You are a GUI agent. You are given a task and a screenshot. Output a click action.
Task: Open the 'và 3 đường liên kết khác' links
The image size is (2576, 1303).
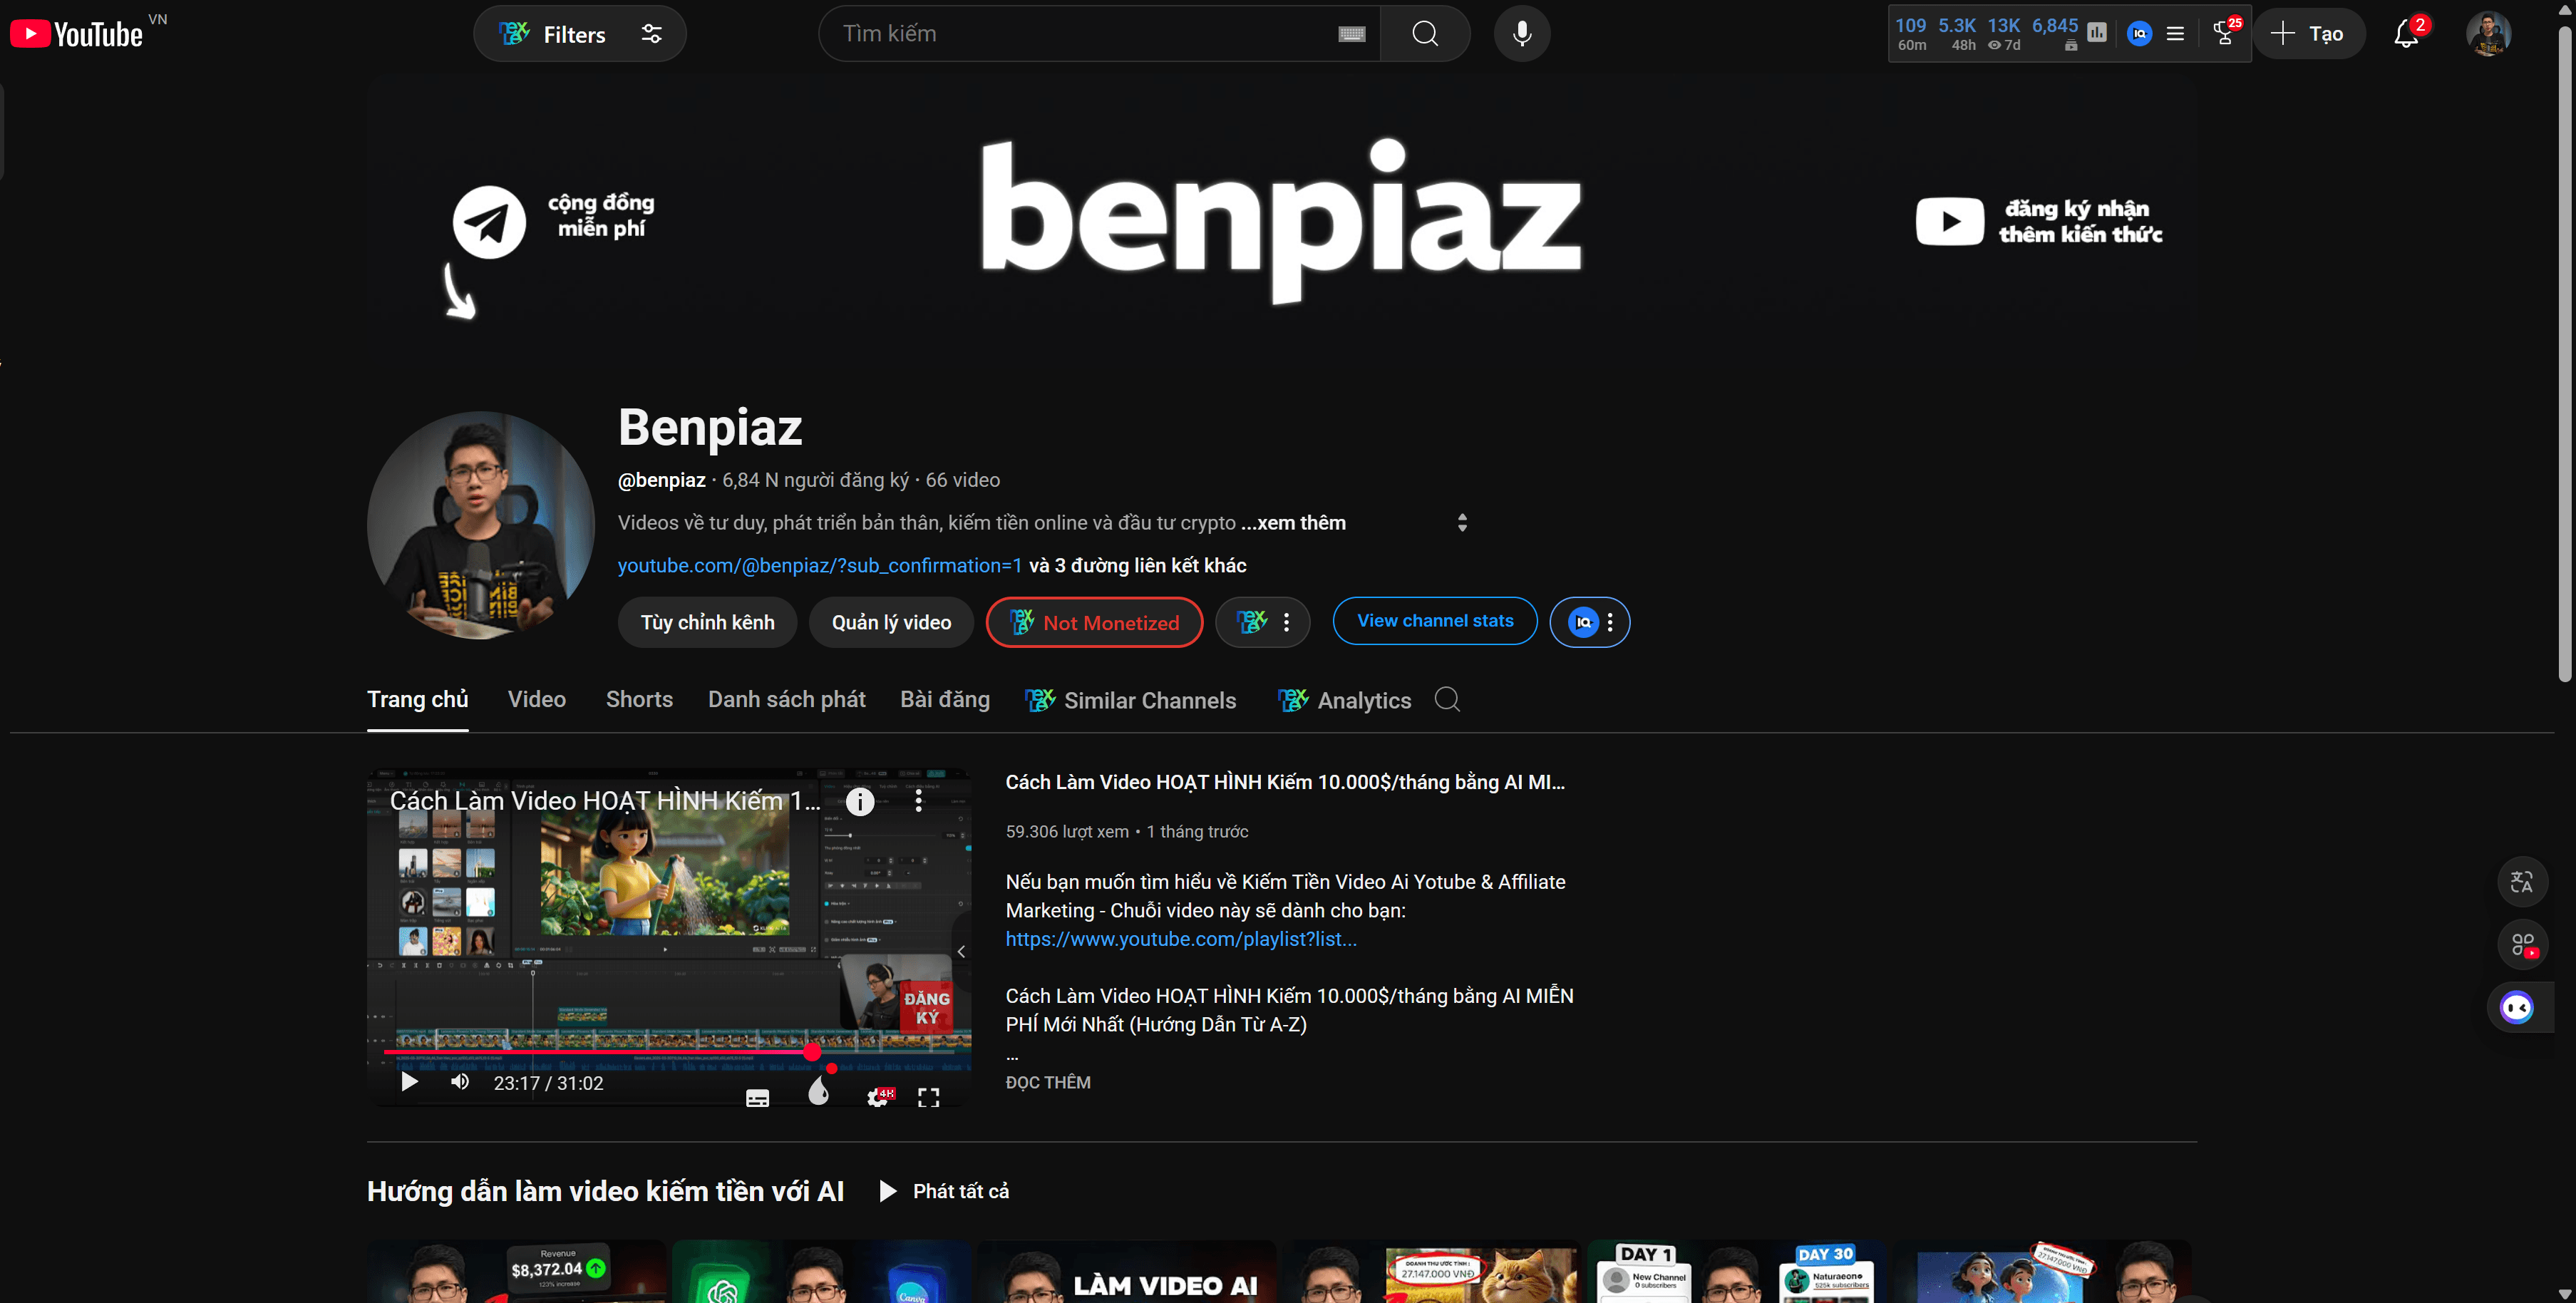coord(1138,565)
